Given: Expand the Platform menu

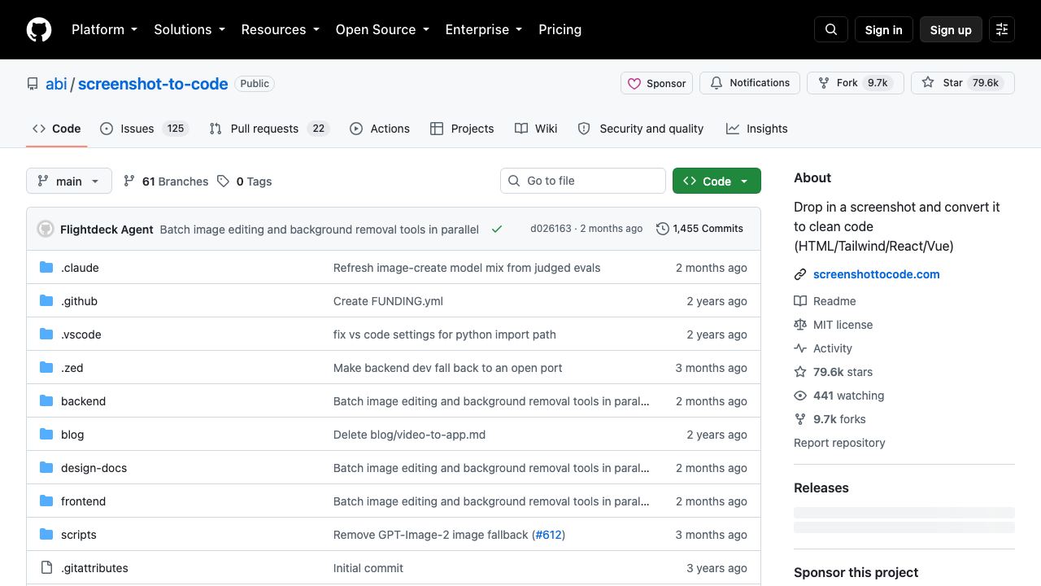Looking at the screenshot, I should (104, 29).
